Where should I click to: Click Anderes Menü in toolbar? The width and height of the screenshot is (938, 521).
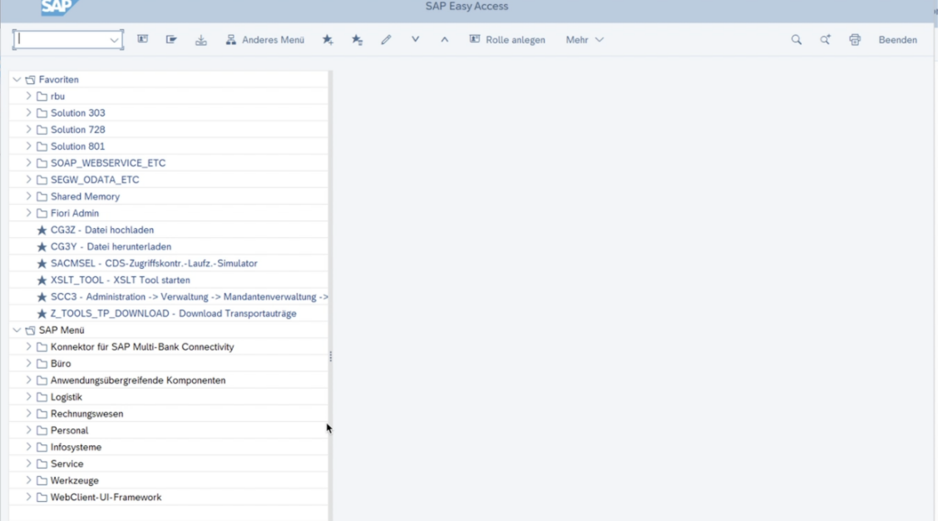click(265, 40)
